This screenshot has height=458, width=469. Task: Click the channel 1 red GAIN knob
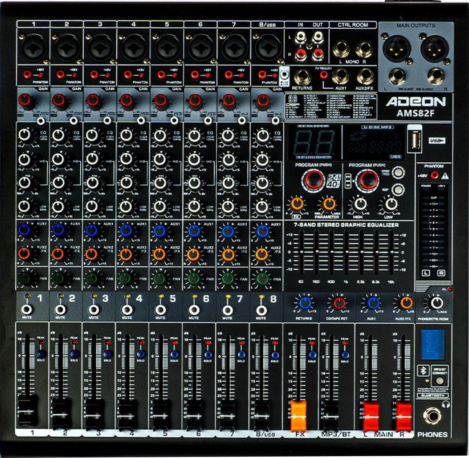pyautogui.click(x=25, y=101)
